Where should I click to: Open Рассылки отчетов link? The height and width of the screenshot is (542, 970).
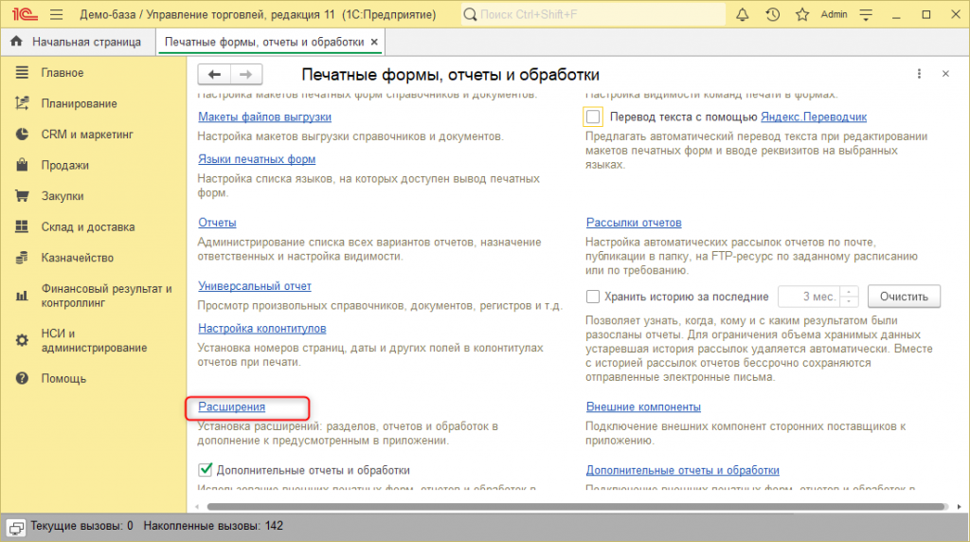[x=634, y=223]
